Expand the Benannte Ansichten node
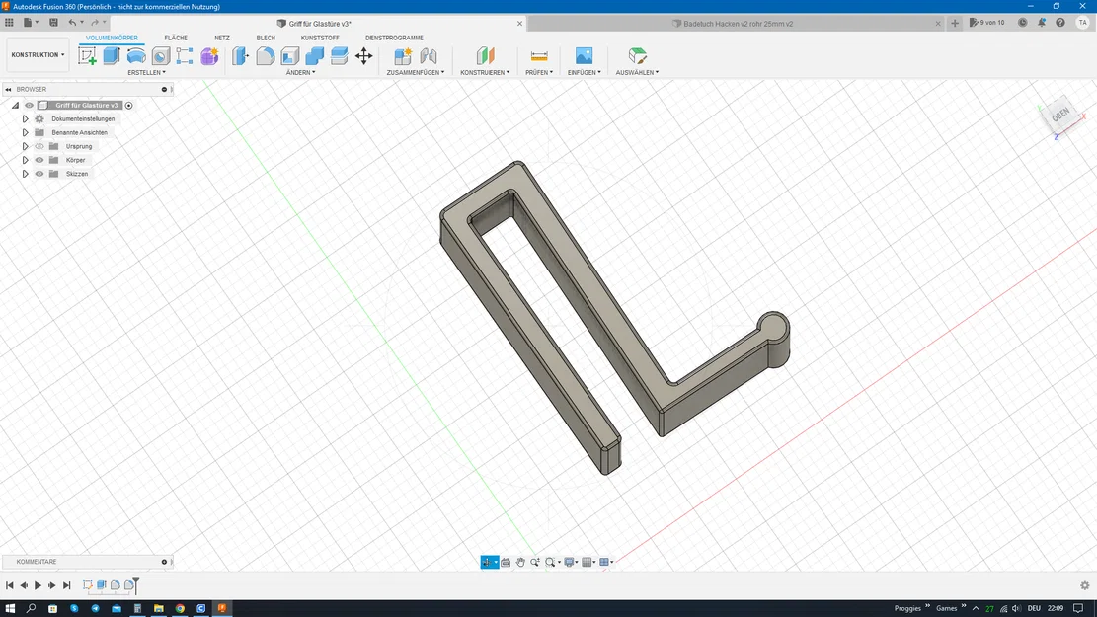 point(26,132)
